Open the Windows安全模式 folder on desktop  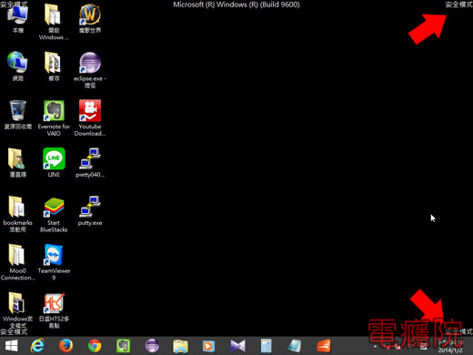pyautogui.click(x=18, y=310)
